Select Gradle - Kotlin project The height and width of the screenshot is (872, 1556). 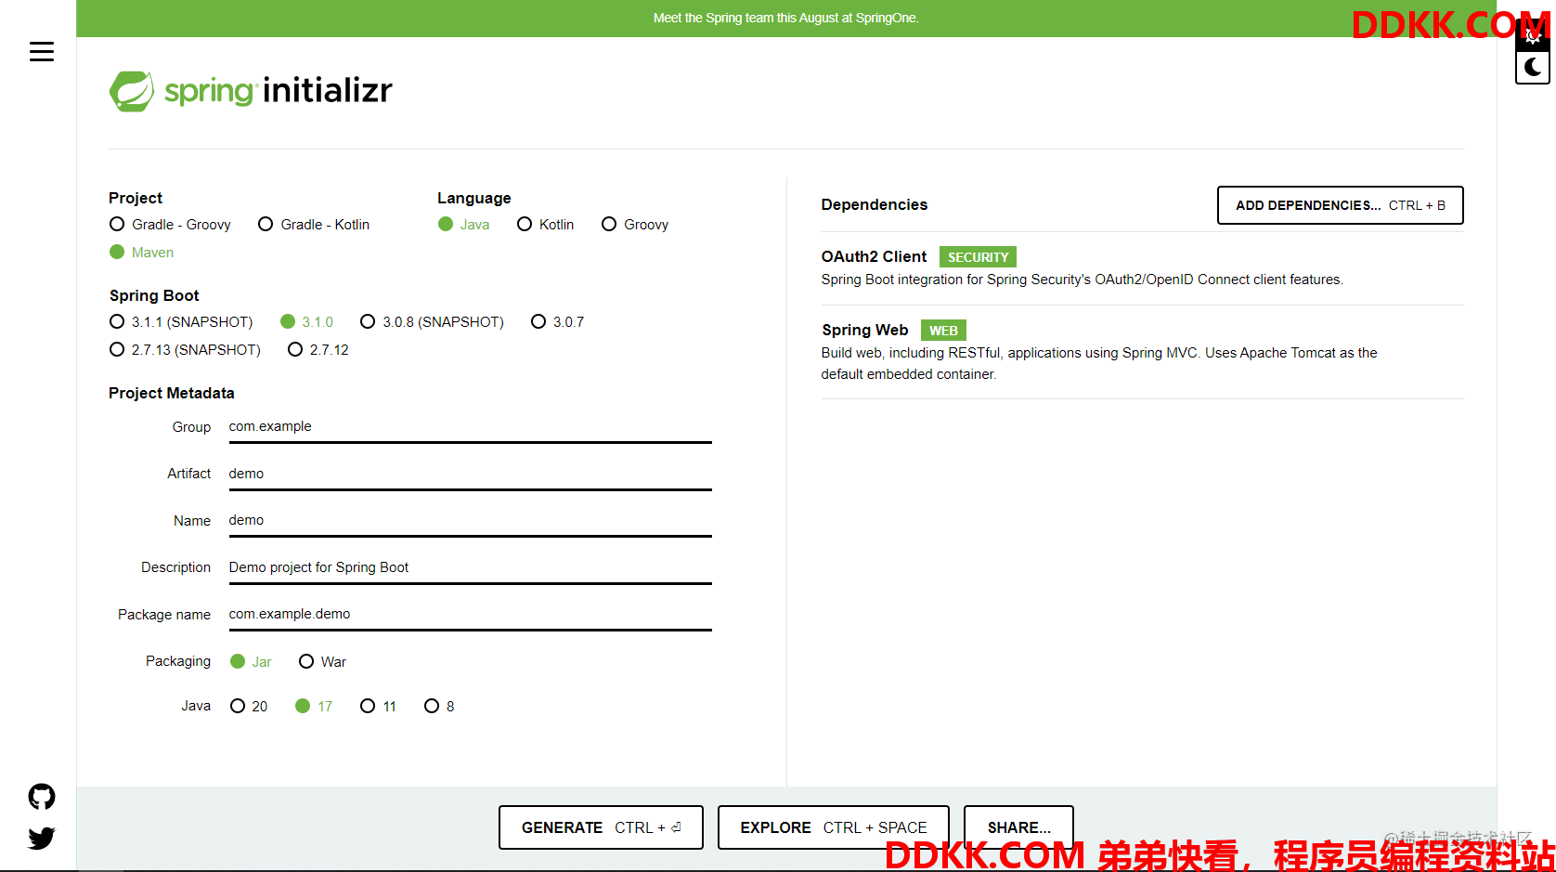(x=314, y=225)
